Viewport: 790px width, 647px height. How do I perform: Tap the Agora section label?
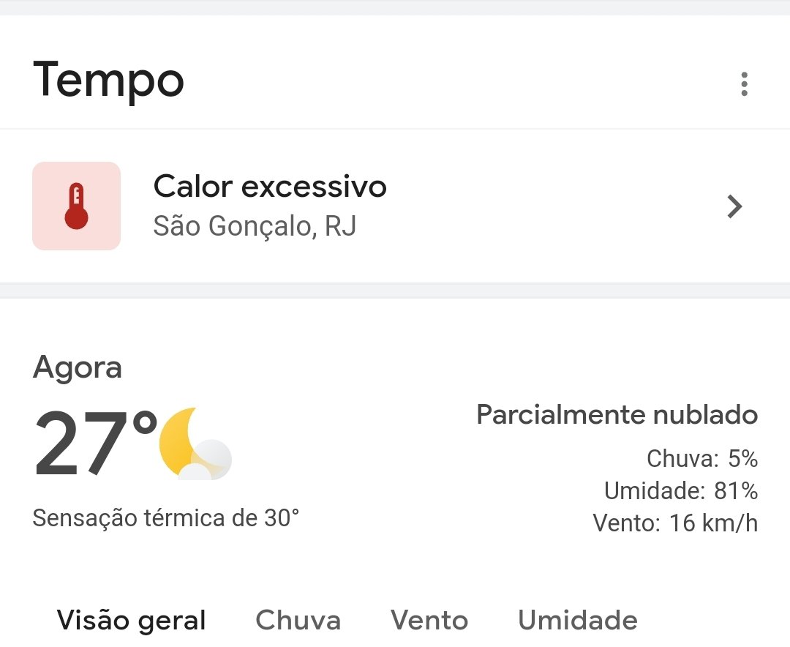pos(78,367)
